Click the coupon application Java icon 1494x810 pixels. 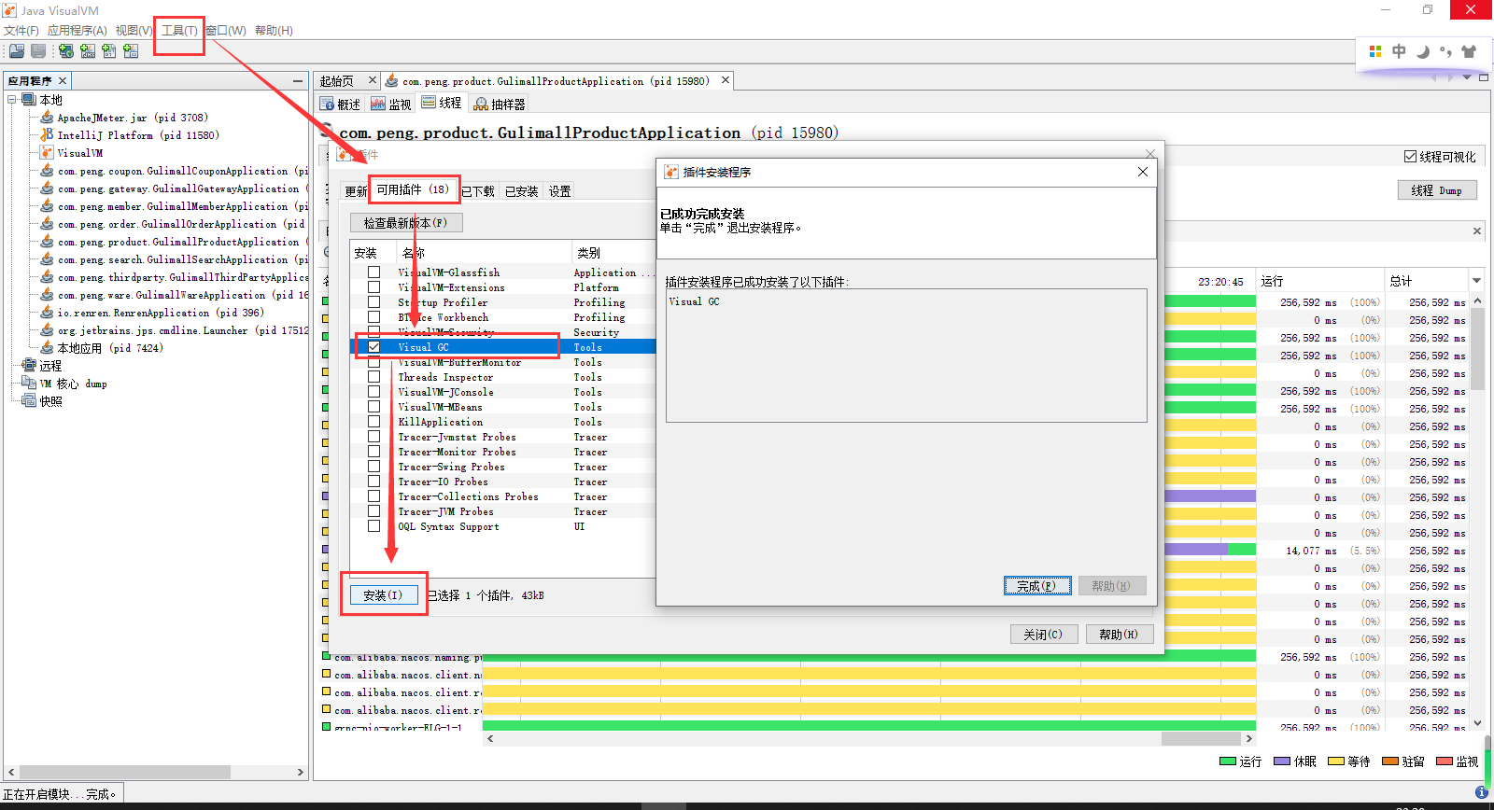[47, 171]
